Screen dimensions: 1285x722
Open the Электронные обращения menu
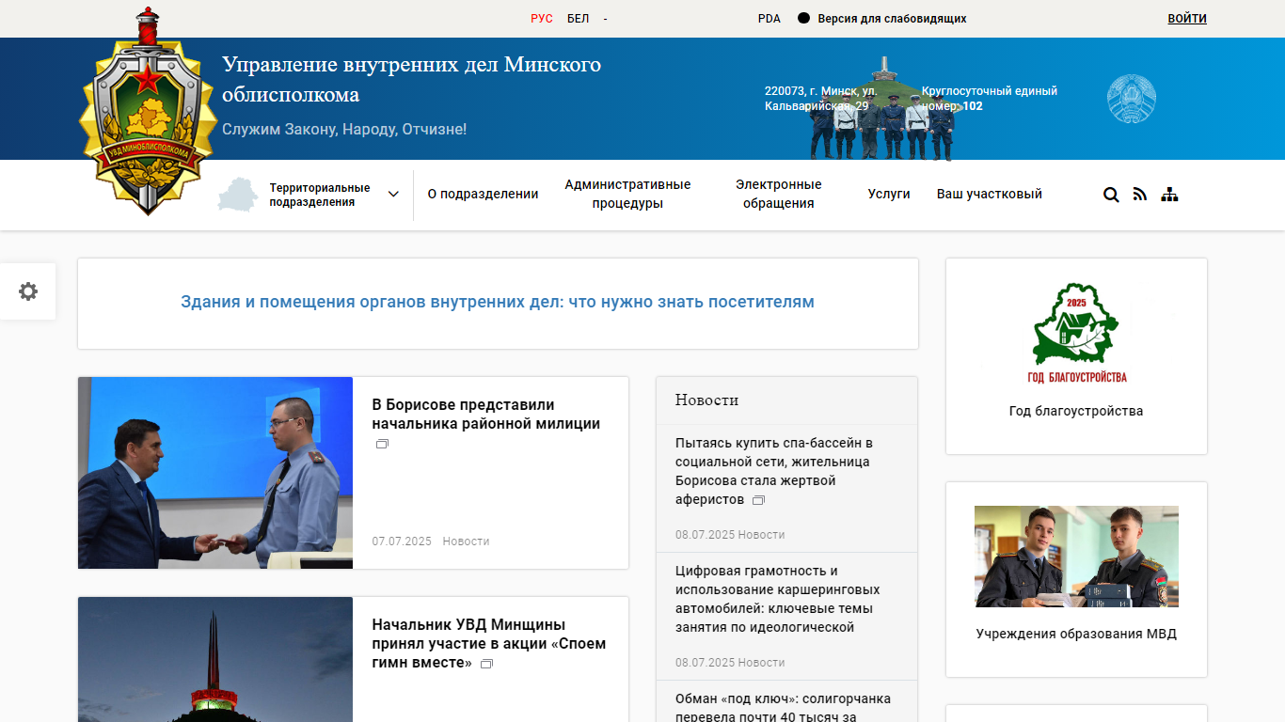tap(779, 195)
